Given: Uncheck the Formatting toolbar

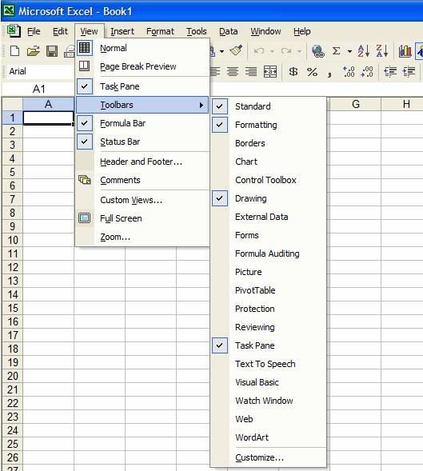Looking at the screenshot, I should pos(269,125).
